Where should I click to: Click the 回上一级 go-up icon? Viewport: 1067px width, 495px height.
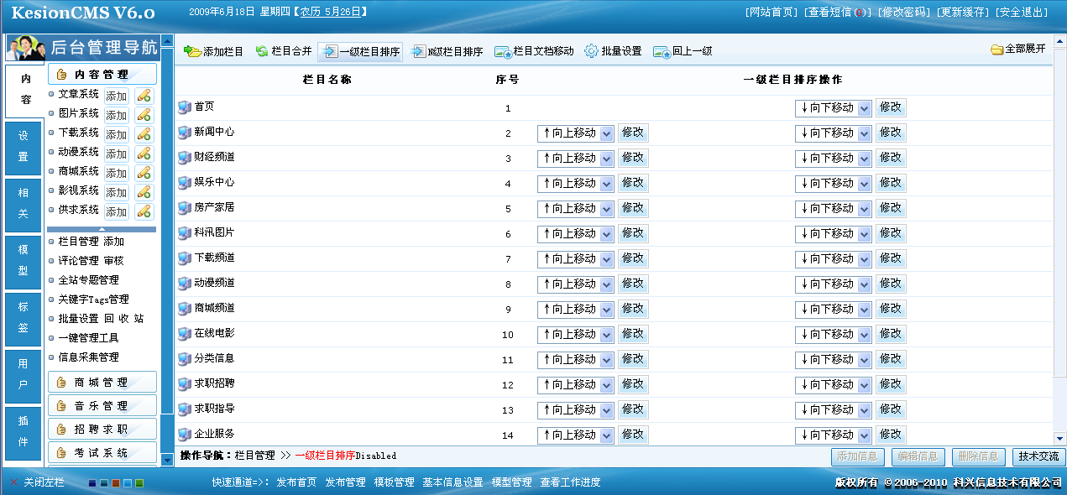[x=663, y=50]
